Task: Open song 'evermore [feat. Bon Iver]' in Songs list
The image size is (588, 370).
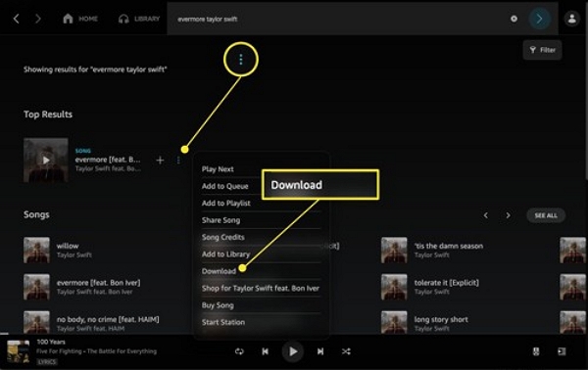Action: pos(98,283)
